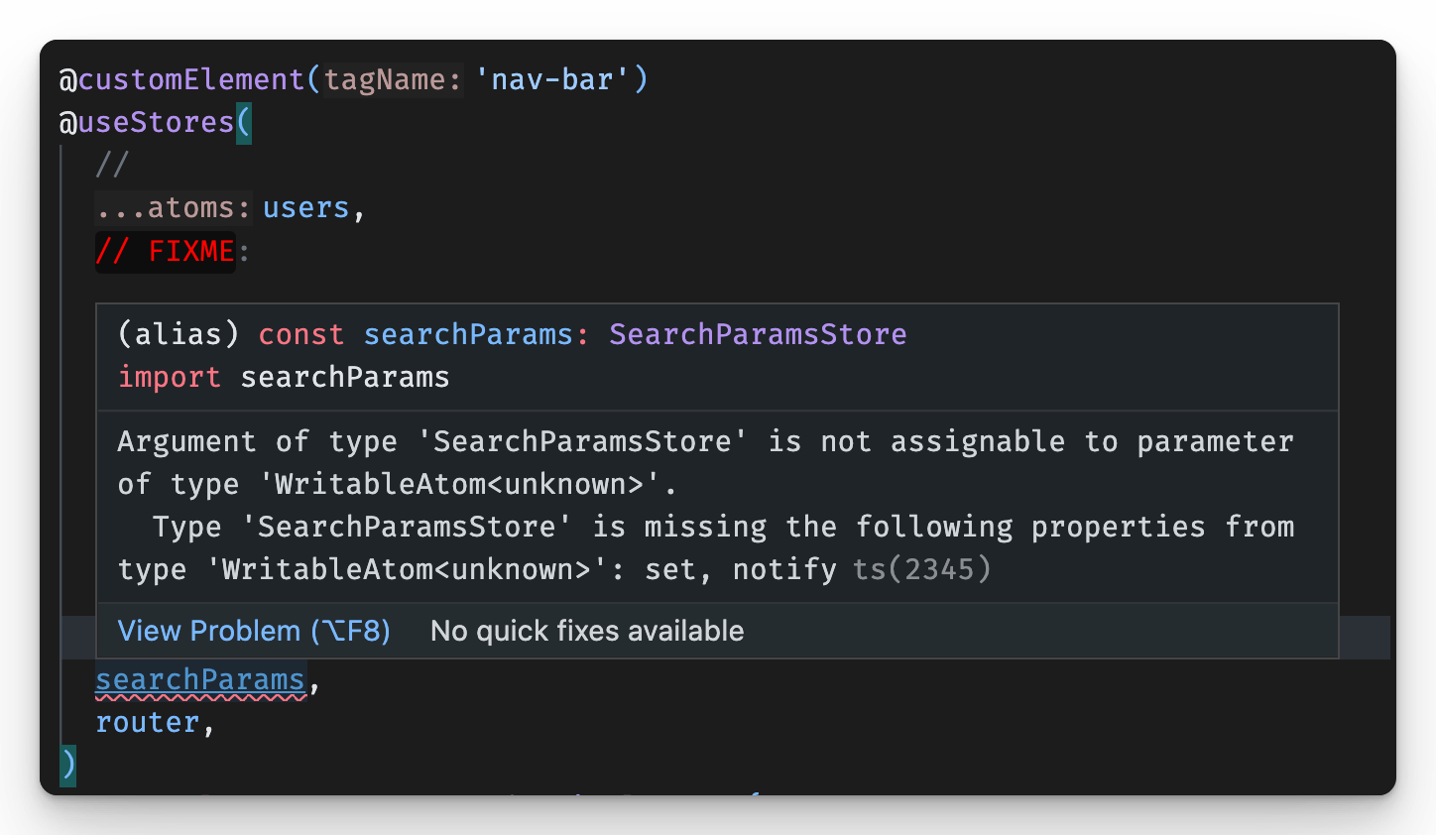
Task: Click the No quick fixes available label
Action: (586, 631)
